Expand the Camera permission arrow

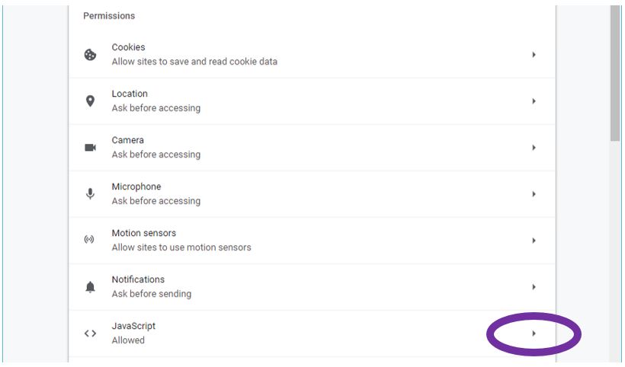point(534,148)
